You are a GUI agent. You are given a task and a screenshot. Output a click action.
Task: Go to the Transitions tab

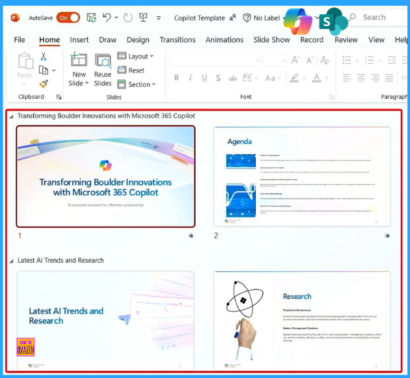point(178,40)
